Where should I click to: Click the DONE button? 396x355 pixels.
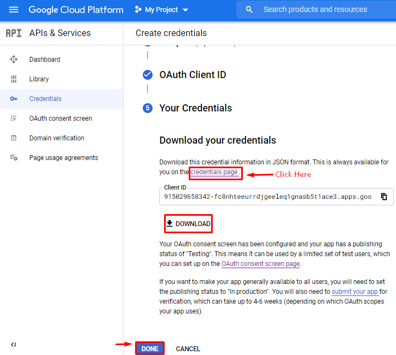pyautogui.click(x=150, y=348)
